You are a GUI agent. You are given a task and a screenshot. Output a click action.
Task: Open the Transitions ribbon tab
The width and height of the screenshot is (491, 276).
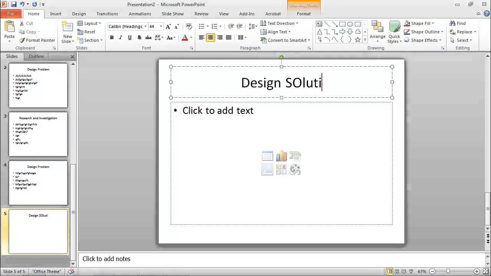tap(107, 14)
